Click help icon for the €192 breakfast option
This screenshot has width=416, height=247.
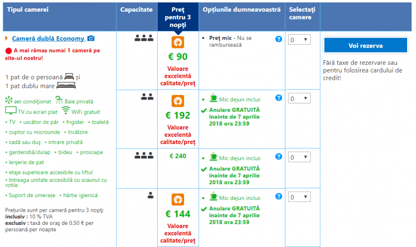(x=278, y=98)
